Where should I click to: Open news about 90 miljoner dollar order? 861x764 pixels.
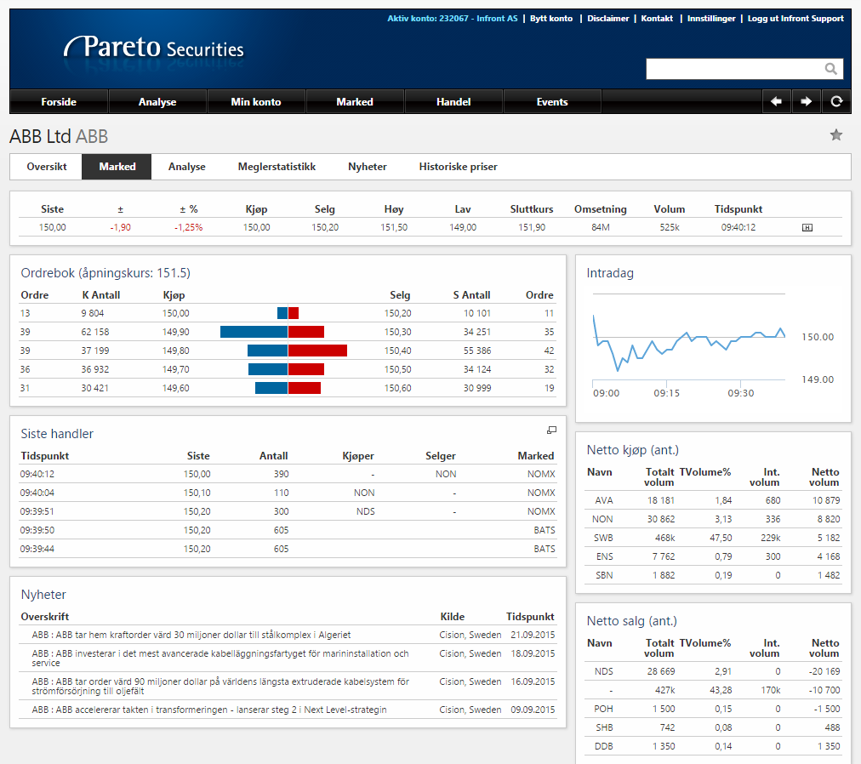tap(220, 686)
